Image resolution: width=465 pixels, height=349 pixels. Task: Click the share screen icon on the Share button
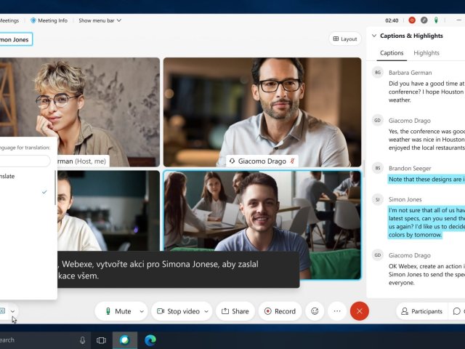[x=225, y=311]
